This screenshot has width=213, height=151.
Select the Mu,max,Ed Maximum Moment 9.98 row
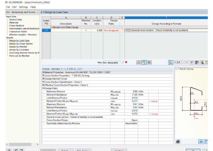click(107, 92)
